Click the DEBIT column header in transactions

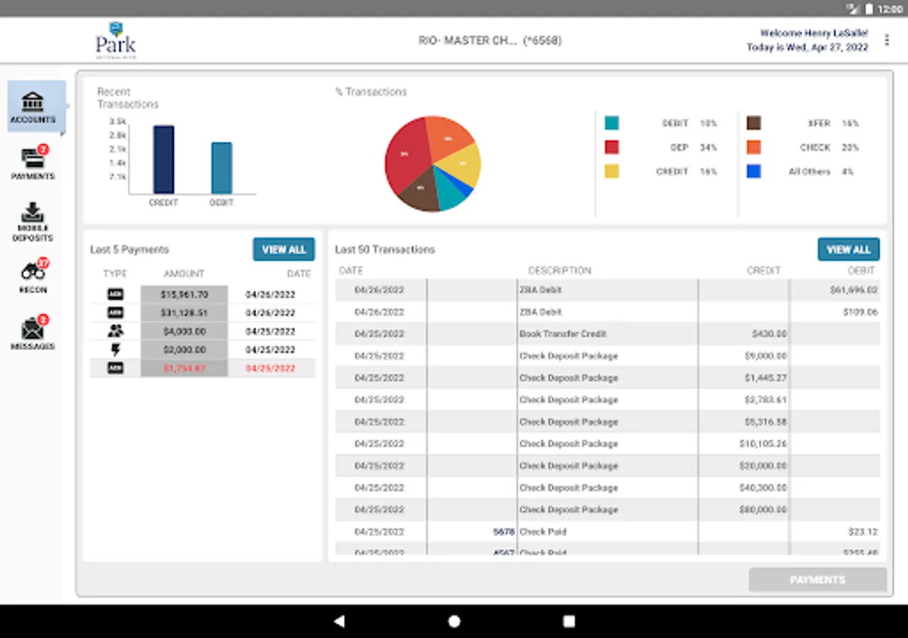pyautogui.click(x=861, y=271)
